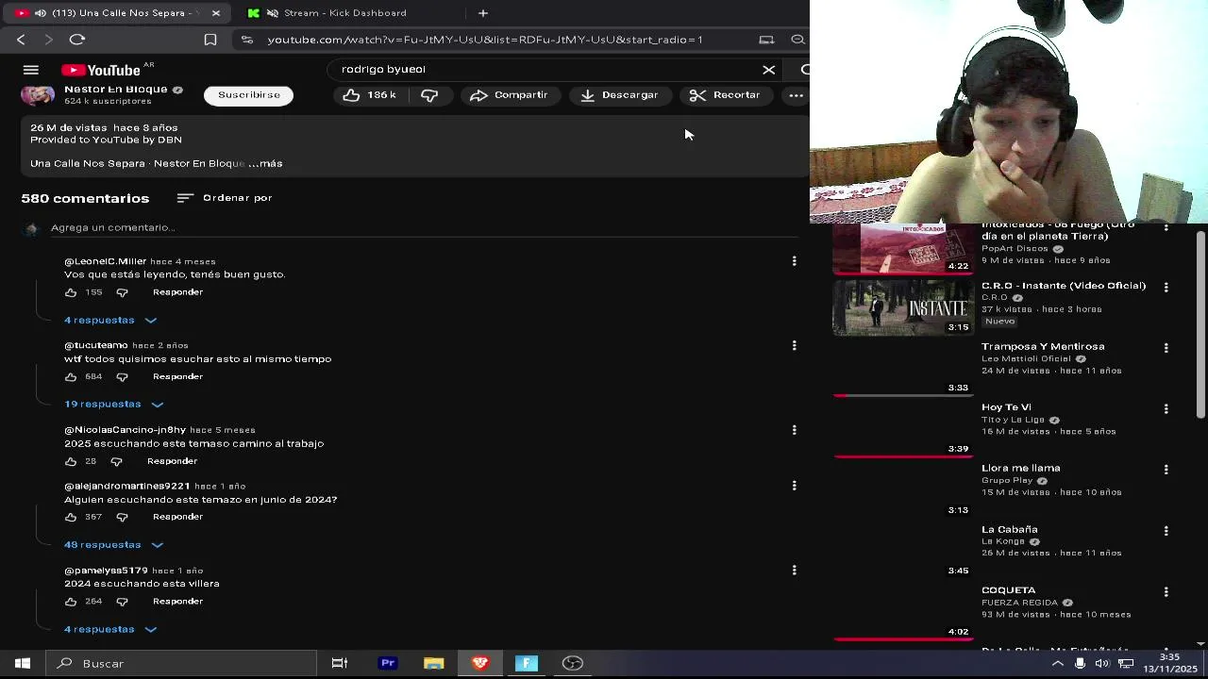Reply to LeonelC.Miller's comment
The height and width of the screenshot is (679, 1208).
(x=177, y=292)
